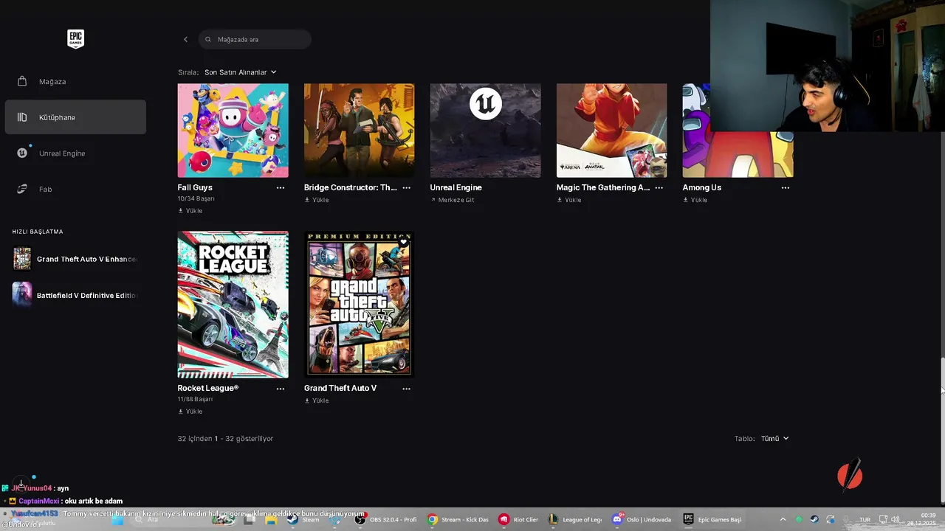Click the Fab sidebar icon
The image size is (945, 531).
point(22,189)
